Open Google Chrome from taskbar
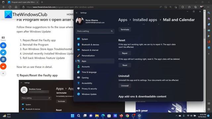 (127, 116)
